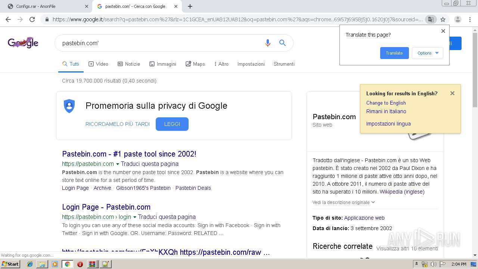Click the Google Halloween doodle logo
The width and height of the screenshot is (478, 269).
pos(23,43)
